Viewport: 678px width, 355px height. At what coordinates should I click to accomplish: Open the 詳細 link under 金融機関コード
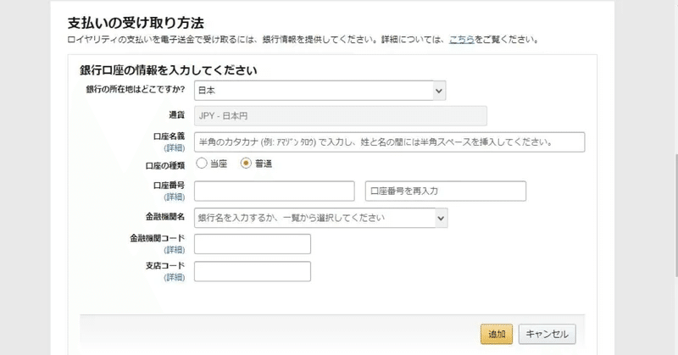point(175,249)
